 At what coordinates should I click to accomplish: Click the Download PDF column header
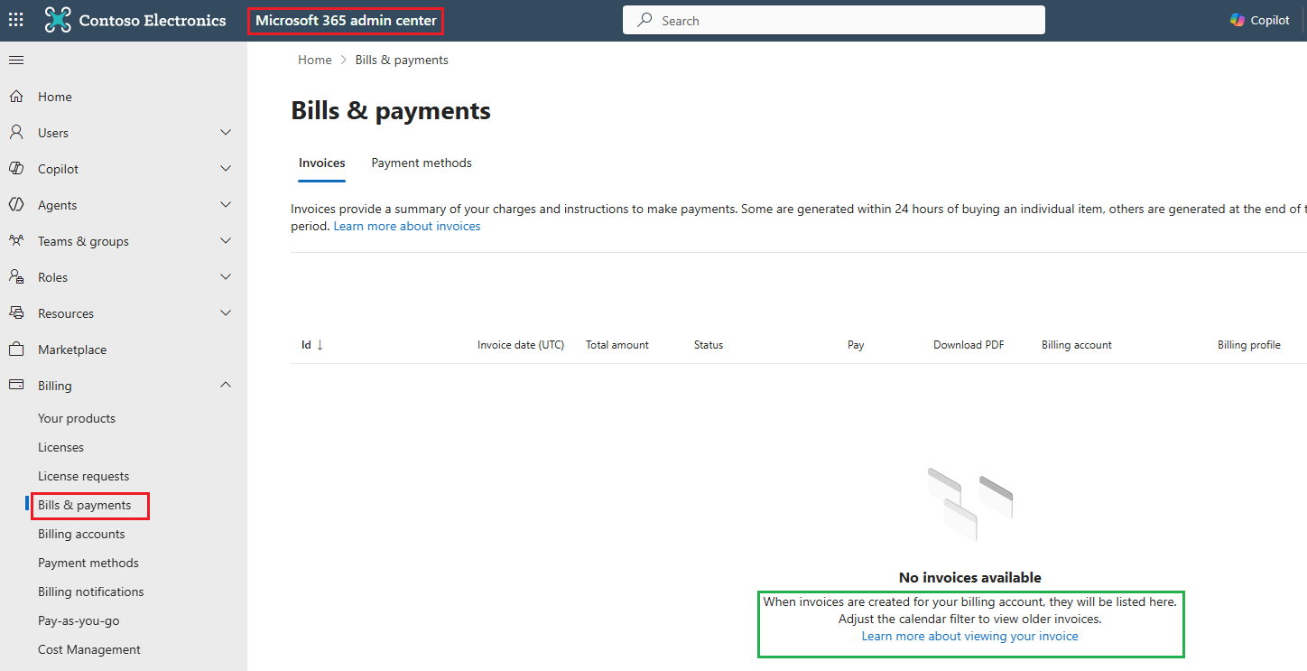tap(969, 345)
